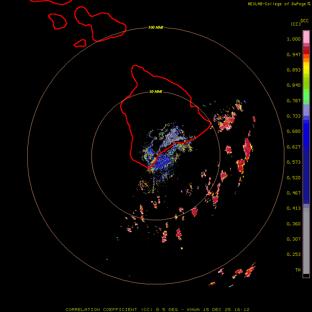Click the CORRELATION COEFFICIENT caption text

click(102, 310)
